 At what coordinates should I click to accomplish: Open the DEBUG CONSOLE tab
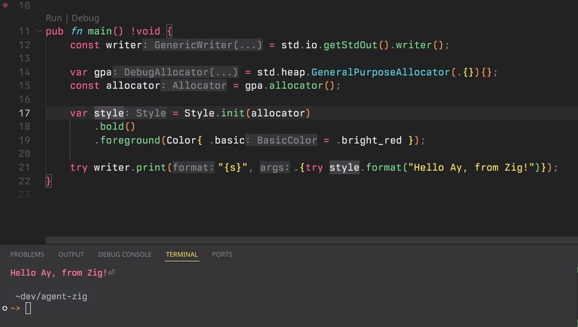tap(125, 254)
